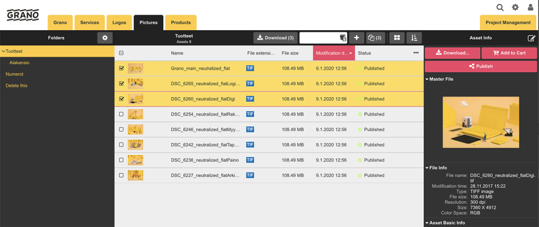Viewport: 539px width, 227px height.
Task: Click into the asset search field
Action: click(320, 38)
